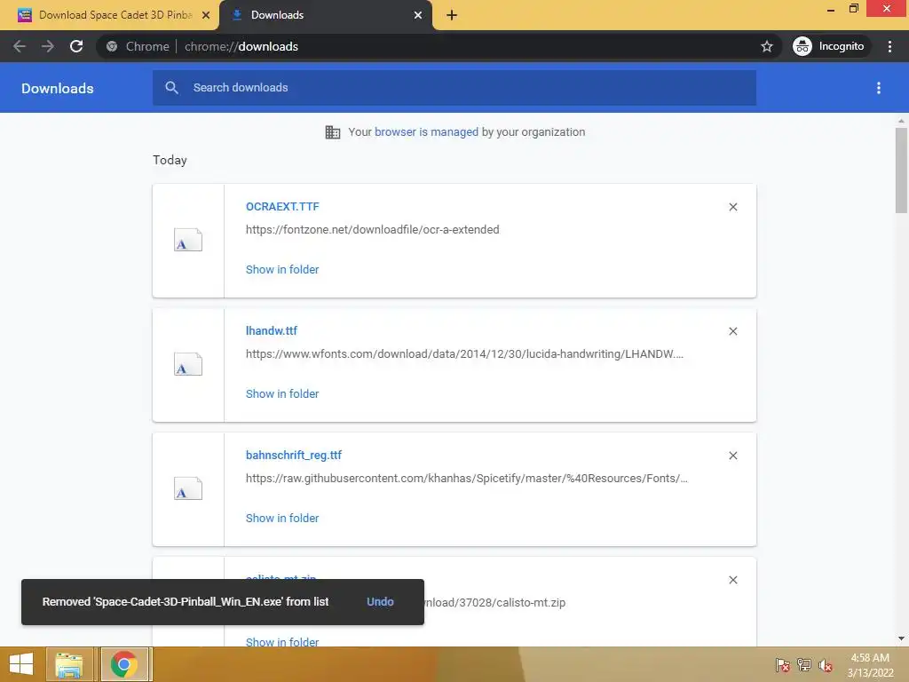The image size is (909, 682).
Task: Click the Chrome site info chip
Action: [x=138, y=46]
